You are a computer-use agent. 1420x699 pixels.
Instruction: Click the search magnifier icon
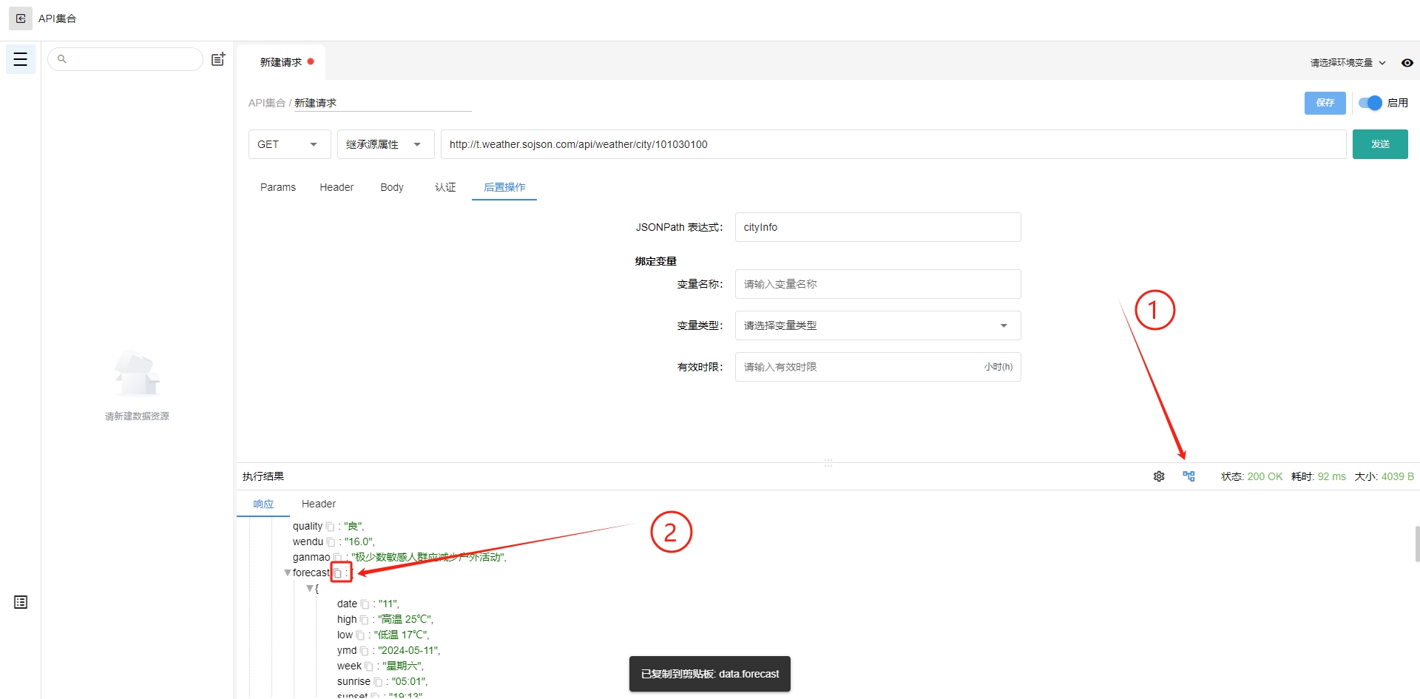pos(62,59)
